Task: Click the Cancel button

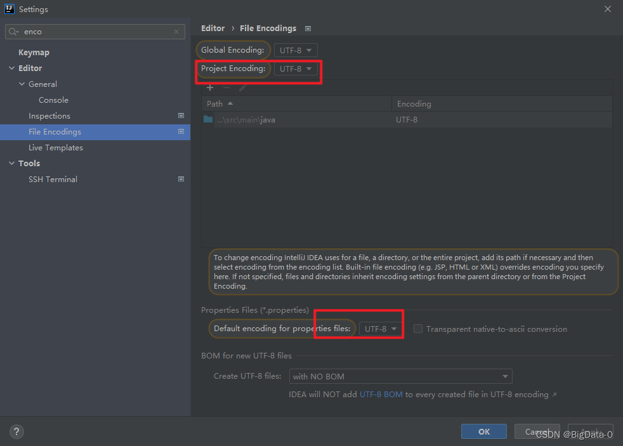Action: (537, 431)
